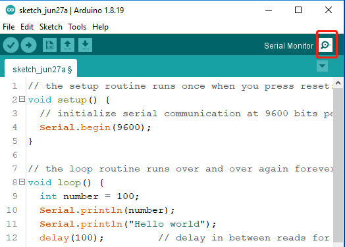Minimize the Arduino window
Image resolution: width=345 pixels, height=247 pixels.
(269, 10)
